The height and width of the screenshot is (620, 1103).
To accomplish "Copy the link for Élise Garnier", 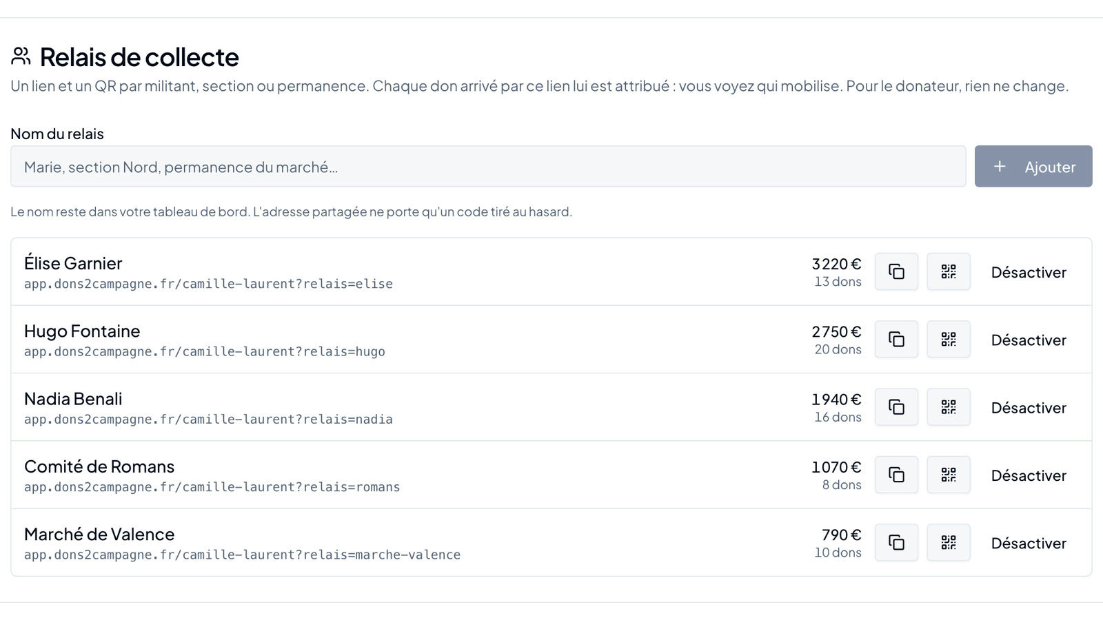I will point(896,271).
